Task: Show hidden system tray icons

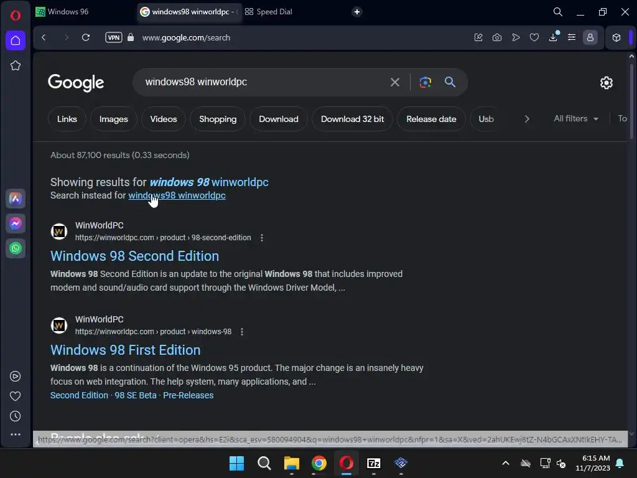Action: point(505,463)
